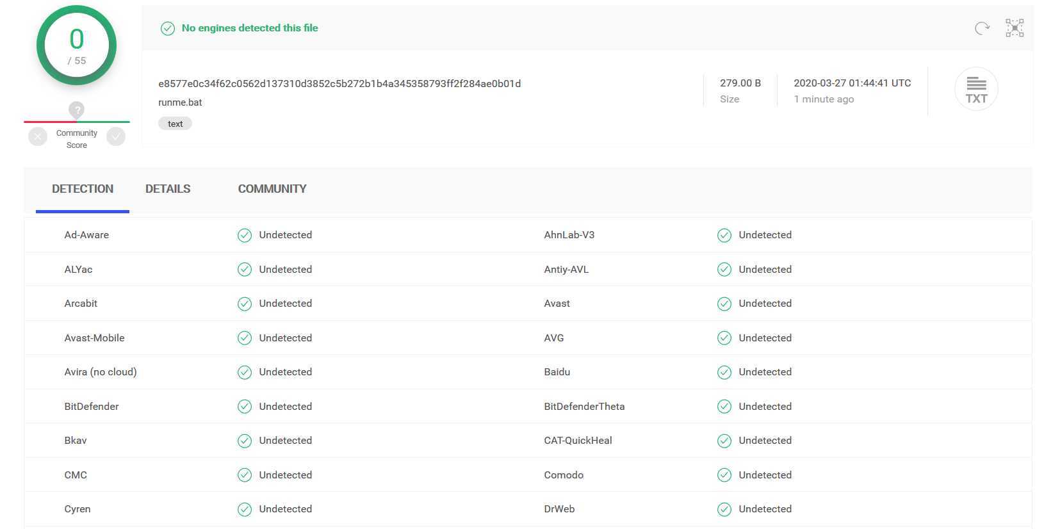
Task: Vote file as malicious with X button
Action: pyautogui.click(x=38, y=136)
